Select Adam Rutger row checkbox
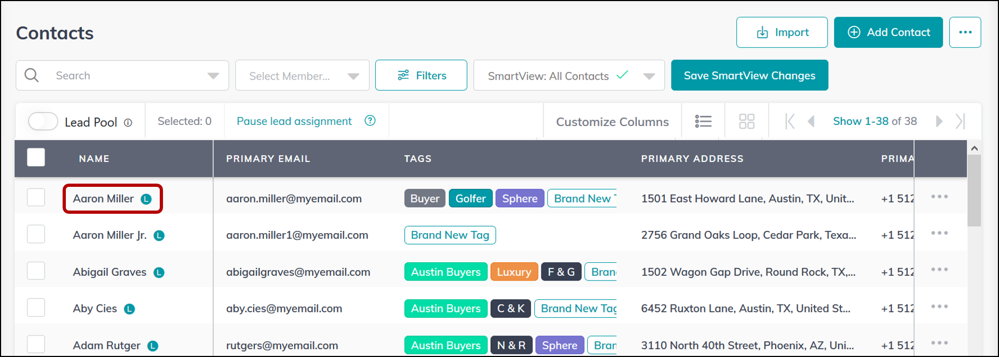 [36, 344]
